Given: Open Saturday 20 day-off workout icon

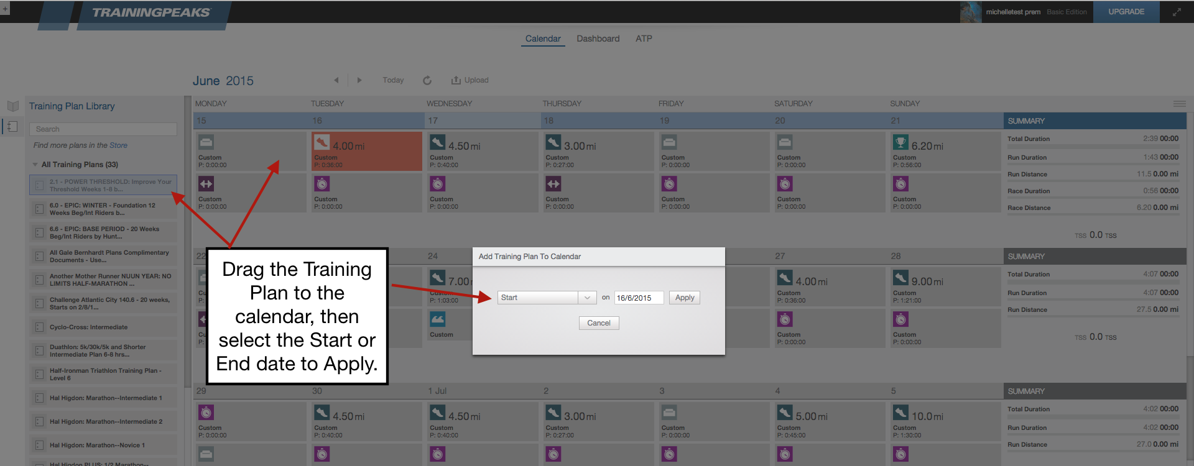Looking at the screenshot, I should coord(785,142).
